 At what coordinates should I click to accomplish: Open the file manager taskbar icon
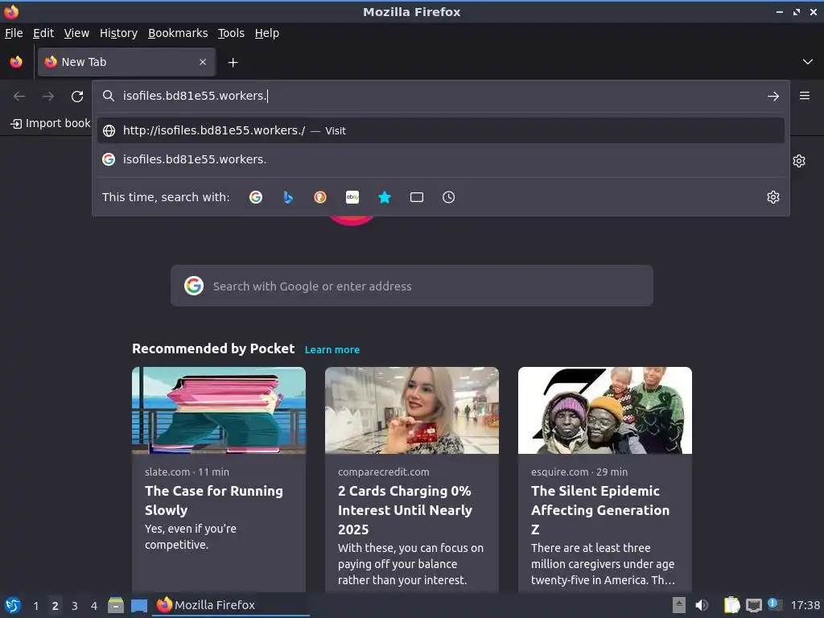point(116,605)
